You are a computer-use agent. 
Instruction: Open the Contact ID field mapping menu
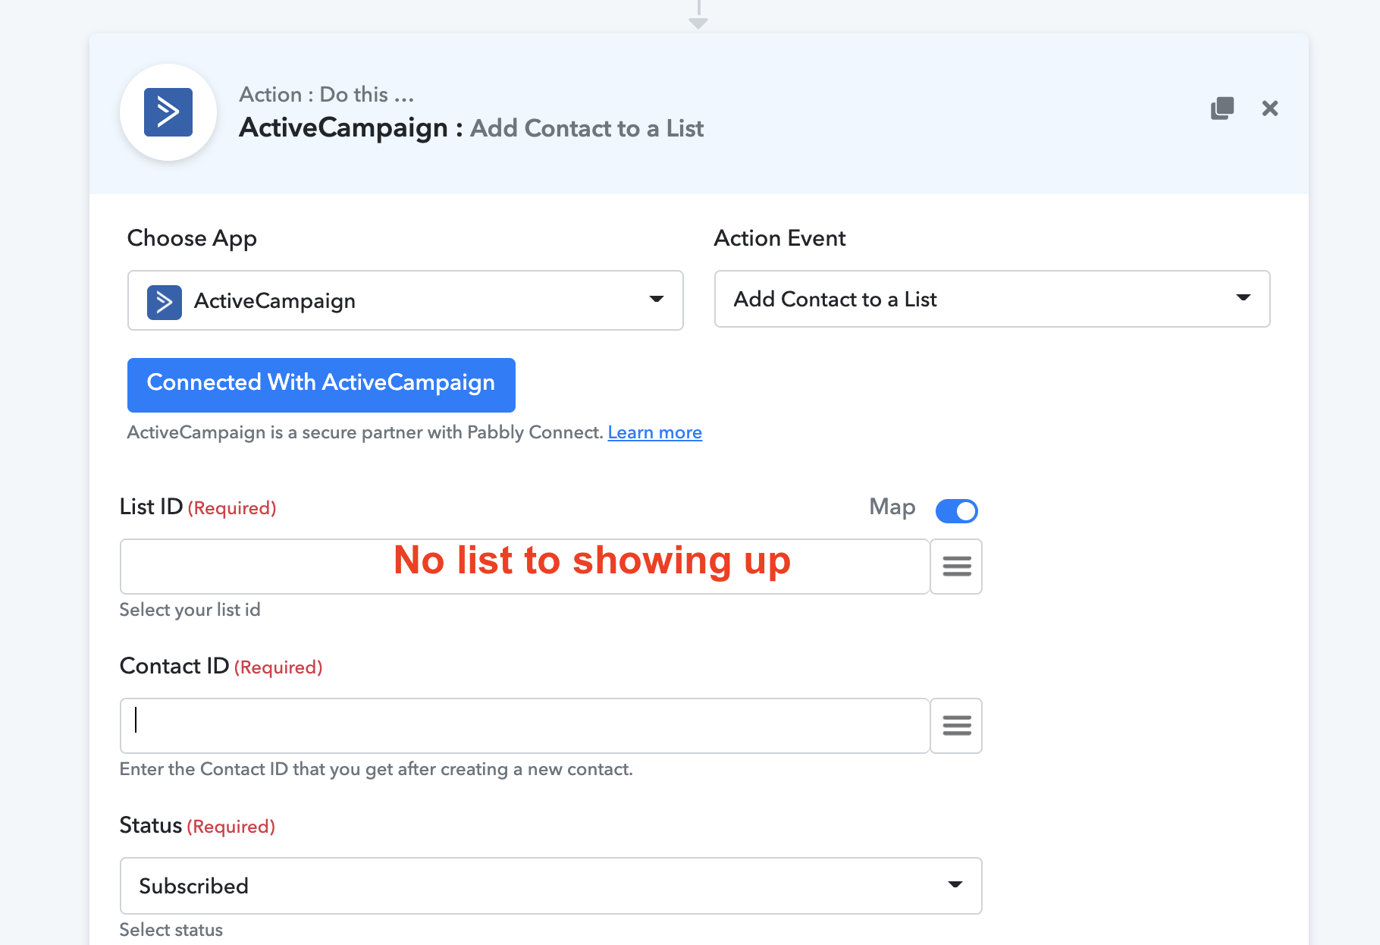[x=956, y=726]
